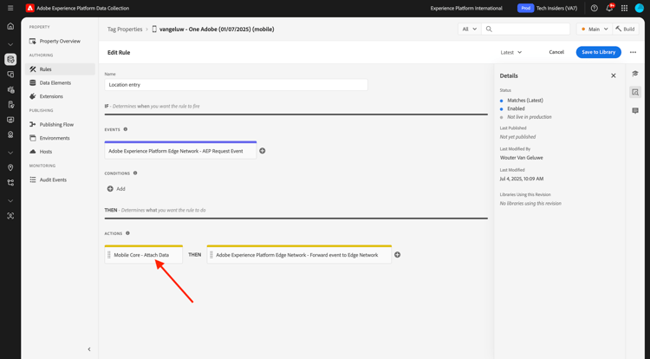Click the rule Name input field
The width and height of the screenshot is (650, 359).
pos(236,85)
